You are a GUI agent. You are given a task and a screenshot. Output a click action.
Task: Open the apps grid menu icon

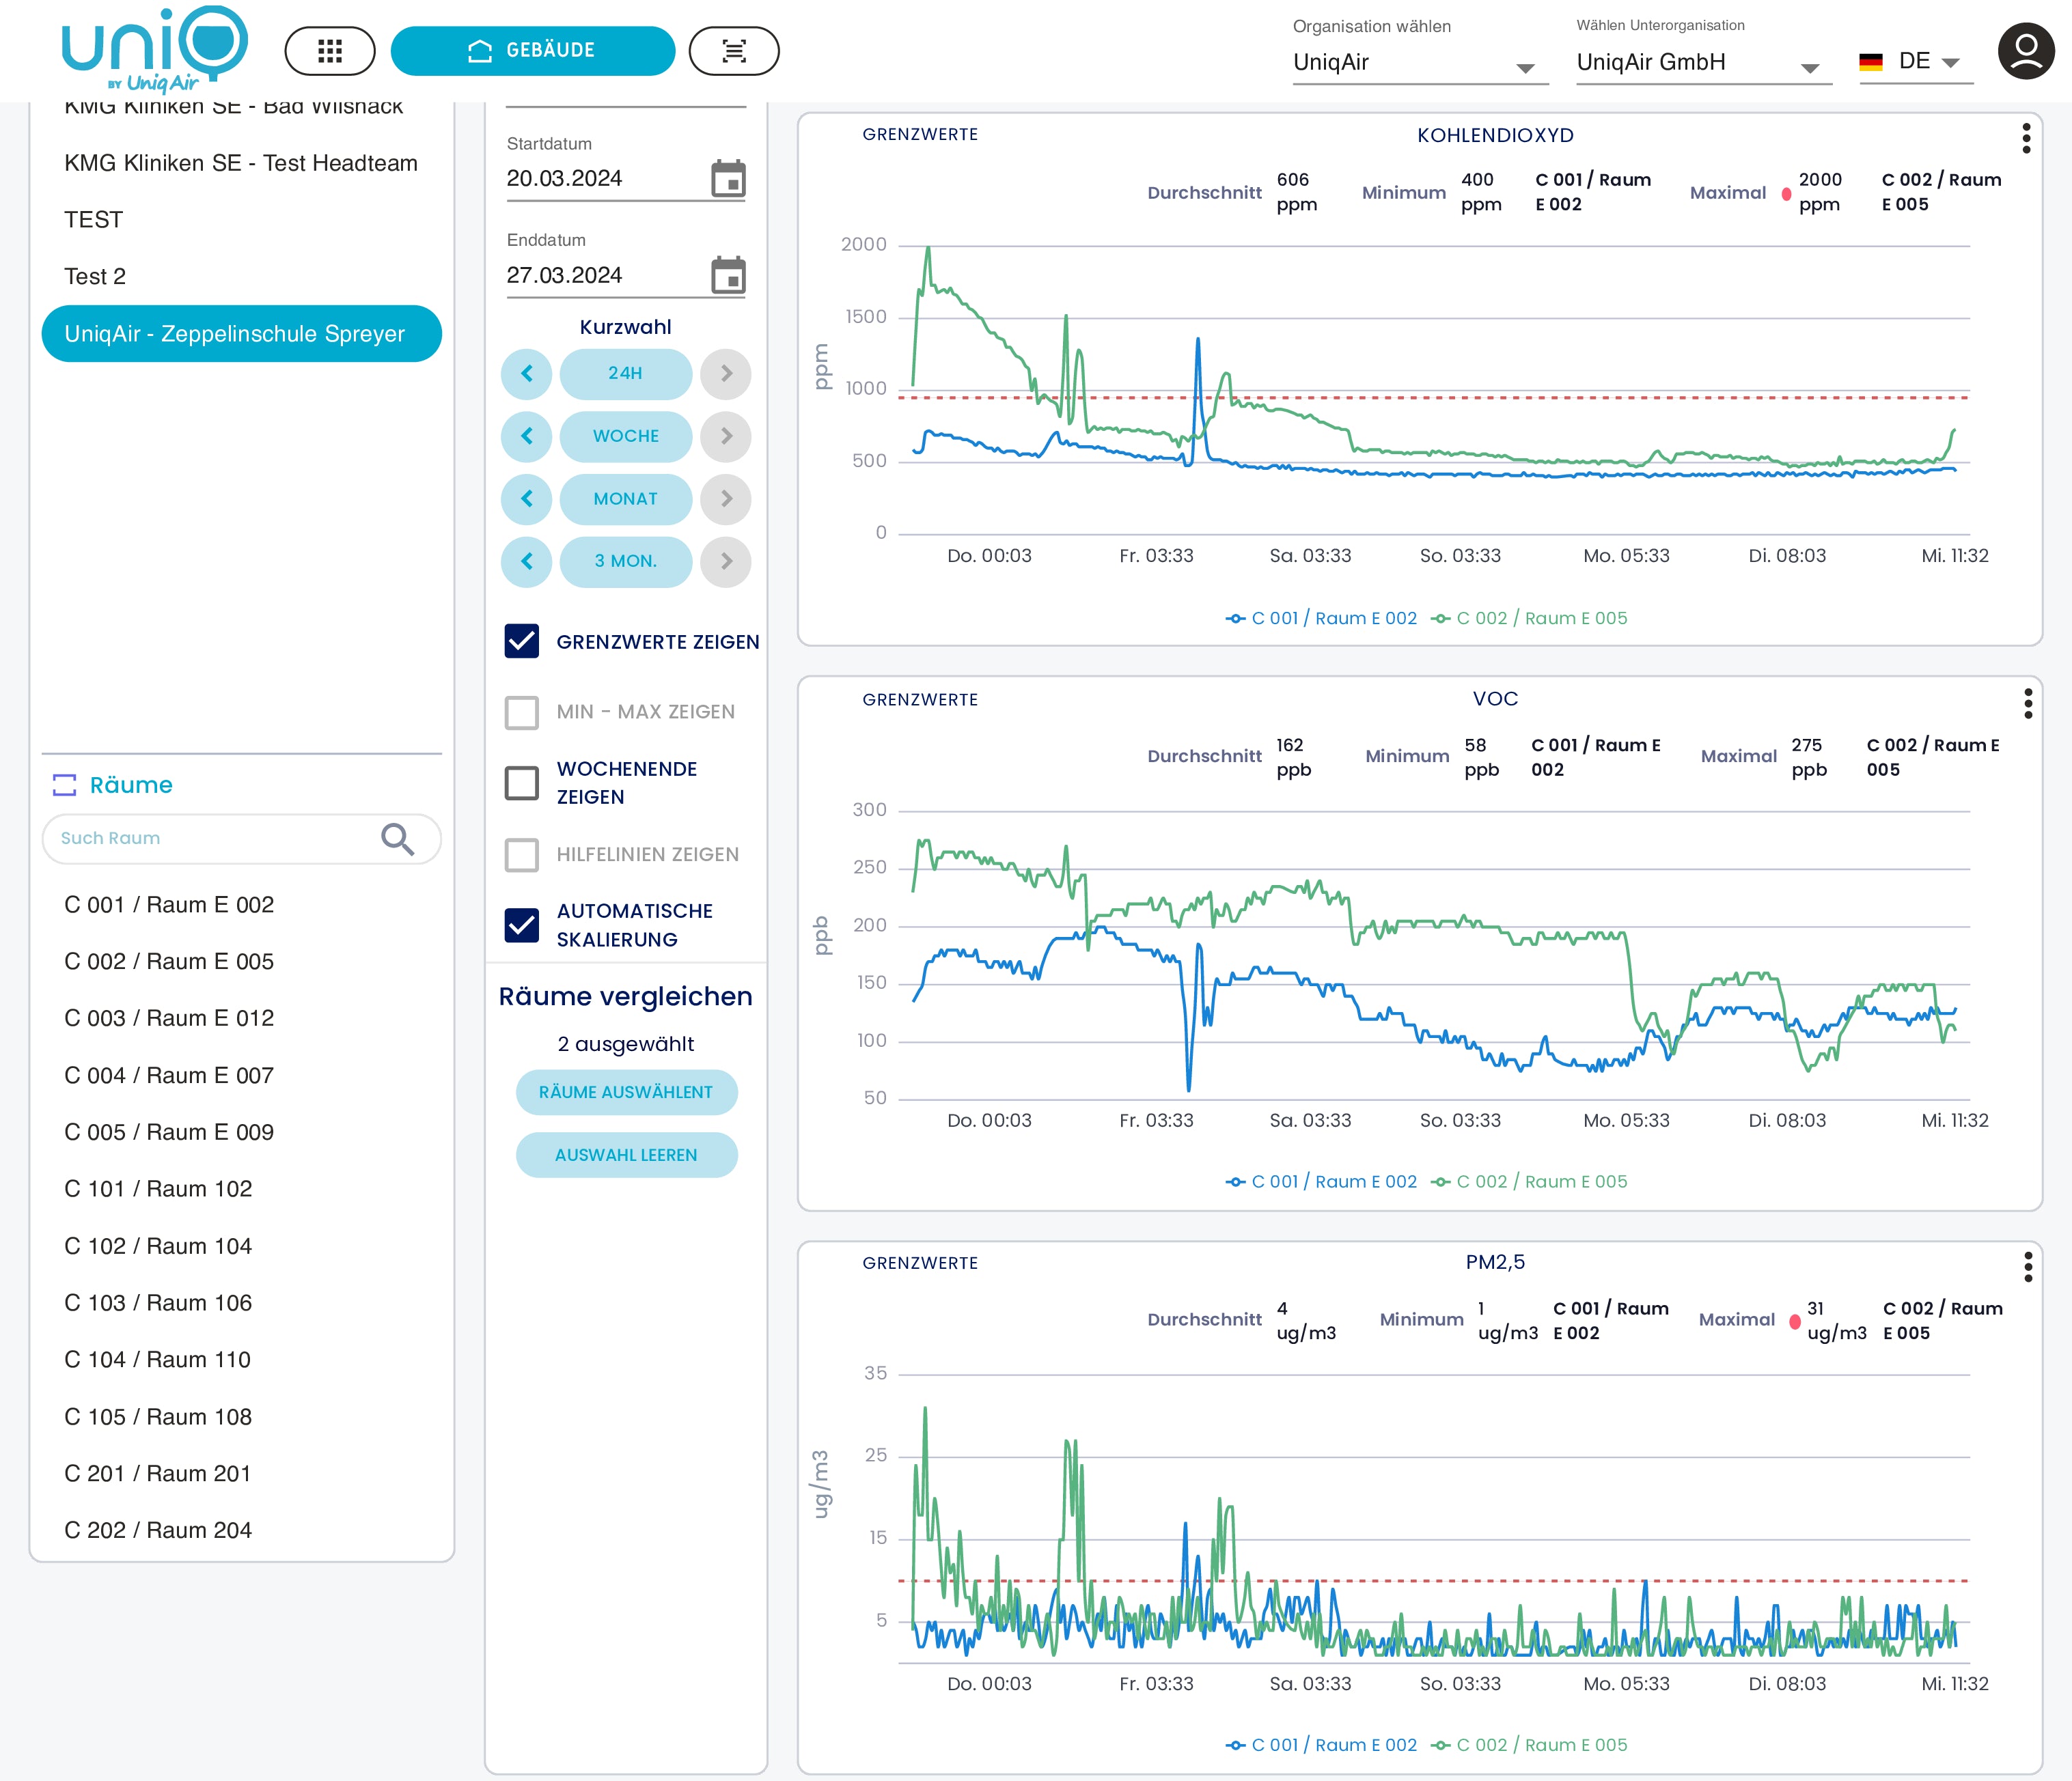point(329,51)
